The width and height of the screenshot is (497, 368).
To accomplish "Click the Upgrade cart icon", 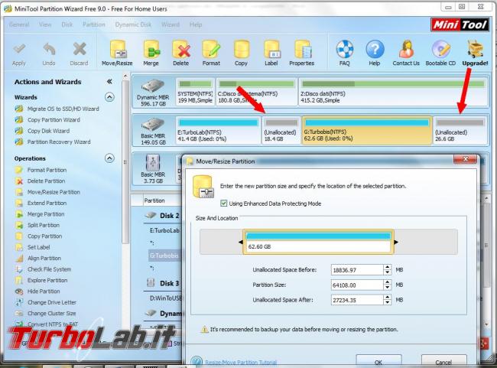I will tap(475, 50).
